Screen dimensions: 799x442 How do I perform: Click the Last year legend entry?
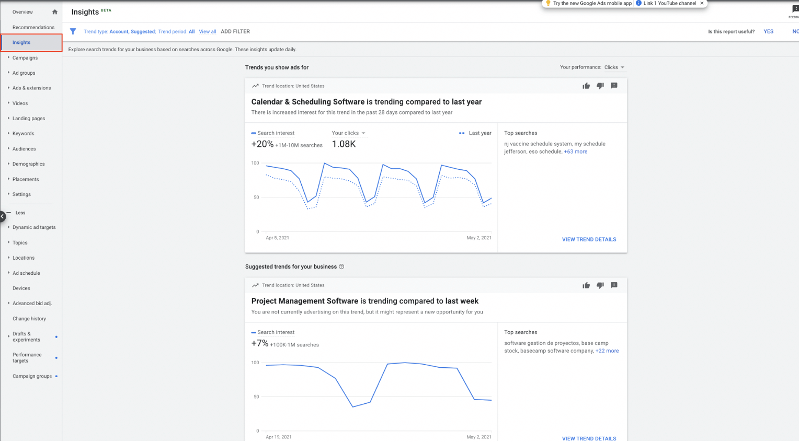point(475,133)
